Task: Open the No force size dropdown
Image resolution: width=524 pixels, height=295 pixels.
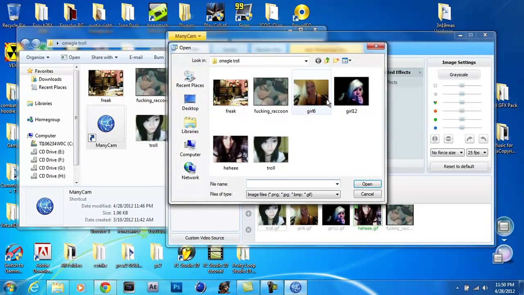Action: click(447, 152)
